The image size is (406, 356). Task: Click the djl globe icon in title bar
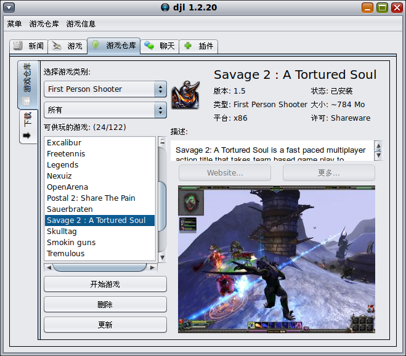coord(165,7)
